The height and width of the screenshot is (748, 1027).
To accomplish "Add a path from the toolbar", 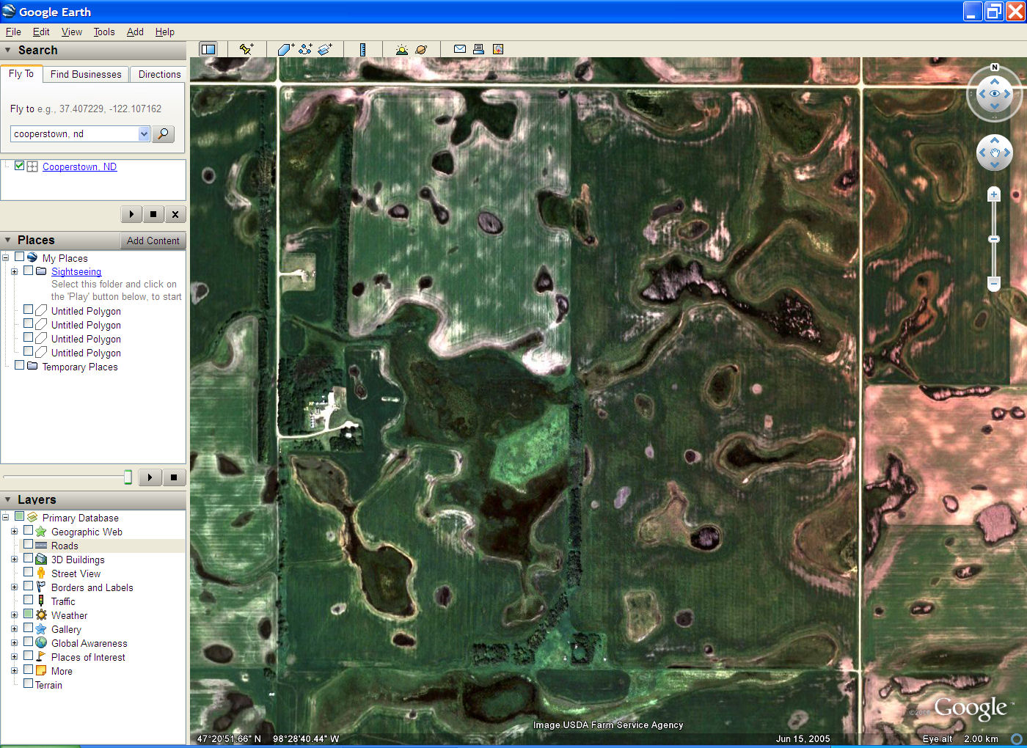I will click(x=305, y=49).
